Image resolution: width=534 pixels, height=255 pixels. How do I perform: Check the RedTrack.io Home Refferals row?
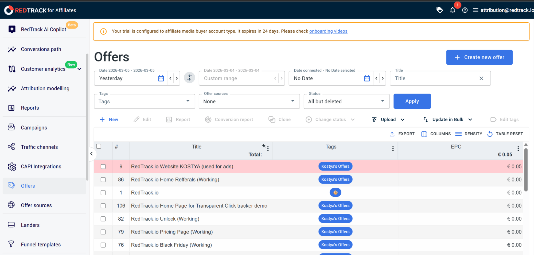[x=103, y=180]
